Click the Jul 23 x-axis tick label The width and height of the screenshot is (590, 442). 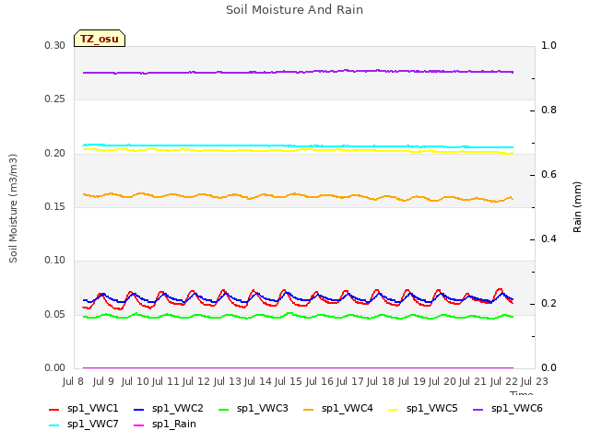point(535,381)
